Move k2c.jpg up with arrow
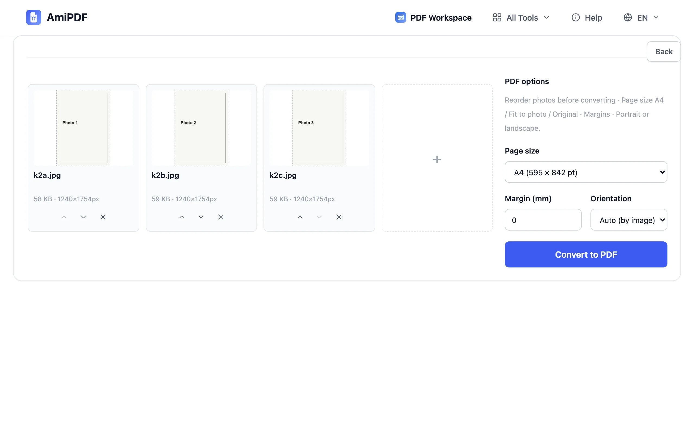This screenshot has height=434, width=694. coord(300,217)
